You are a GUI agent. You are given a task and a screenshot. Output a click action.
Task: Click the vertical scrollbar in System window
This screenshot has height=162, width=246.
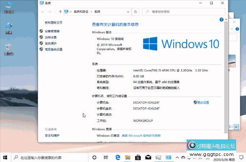click(x=226, y=77)
